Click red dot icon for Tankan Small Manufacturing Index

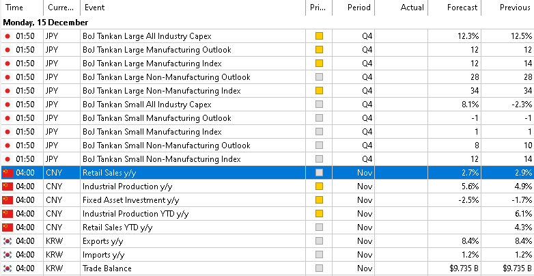(x=8, y=132)
